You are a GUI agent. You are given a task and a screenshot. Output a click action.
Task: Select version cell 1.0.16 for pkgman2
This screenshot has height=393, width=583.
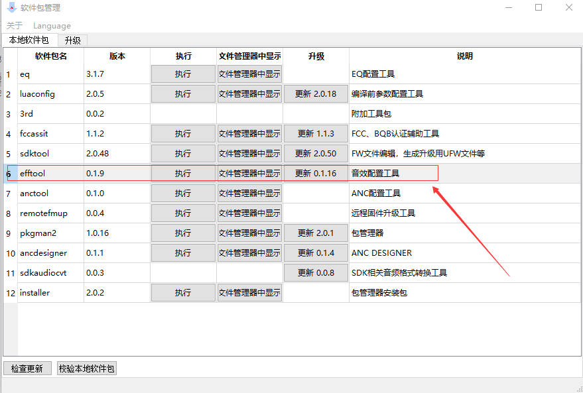[117, 233]
